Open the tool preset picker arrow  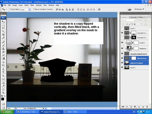coord(7,9)
